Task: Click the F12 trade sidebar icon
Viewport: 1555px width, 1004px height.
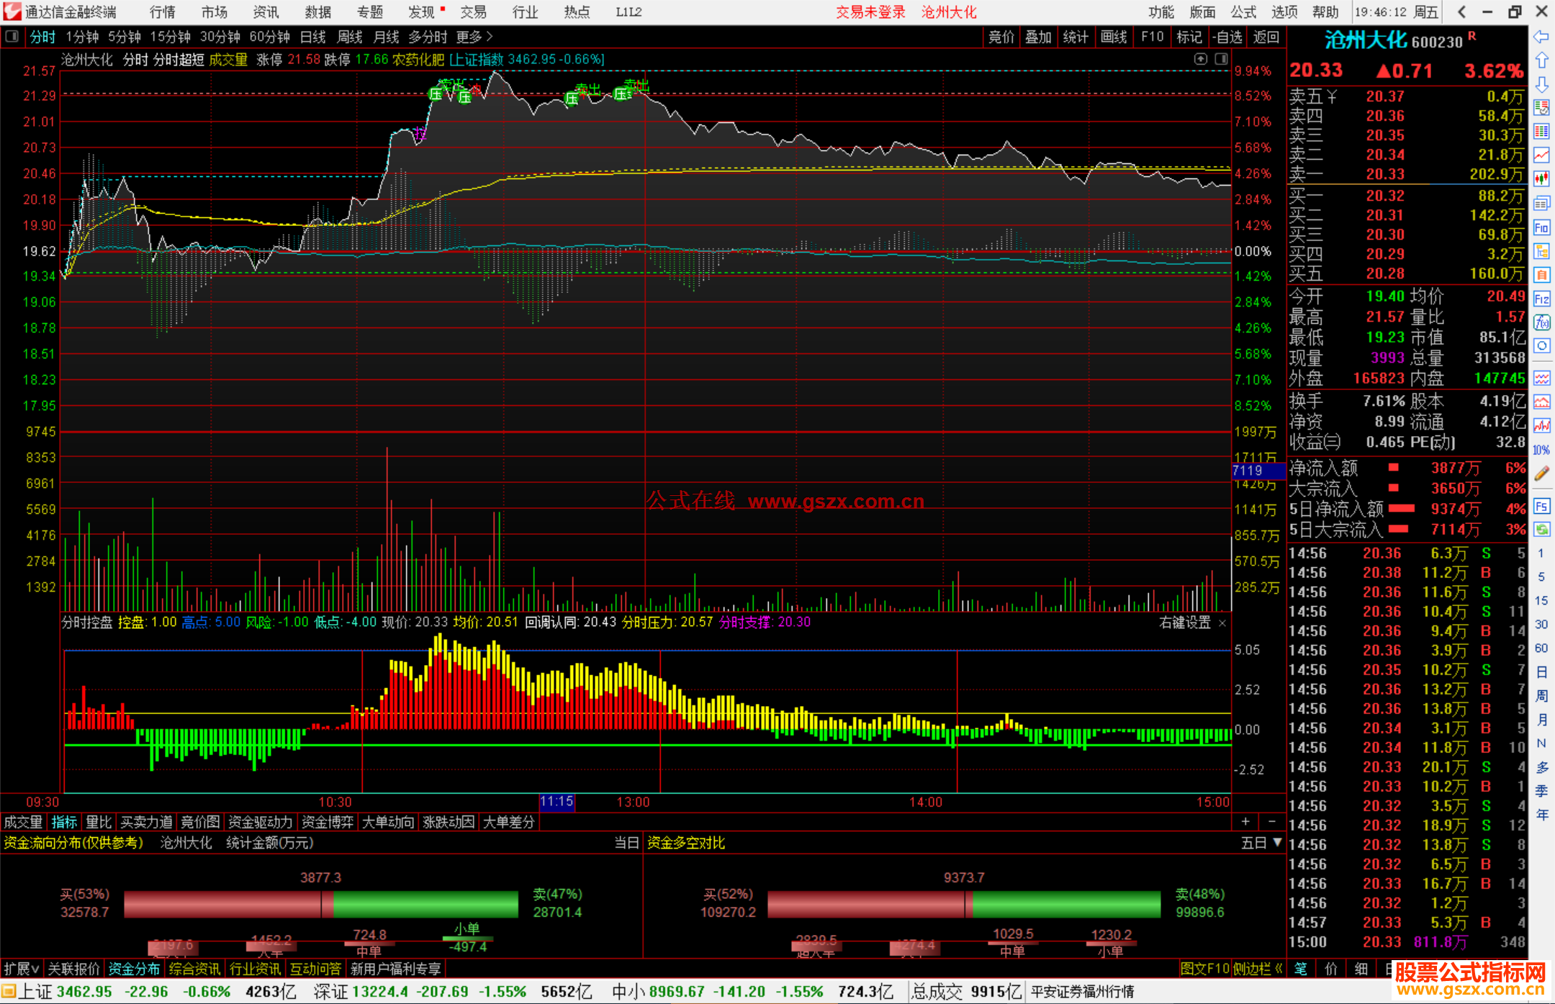Action: coord(1541,299)
